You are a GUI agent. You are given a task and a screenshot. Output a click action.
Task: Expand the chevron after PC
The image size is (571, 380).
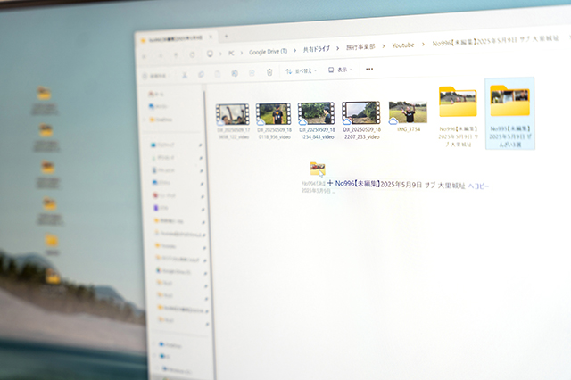[x=242, y=53]
